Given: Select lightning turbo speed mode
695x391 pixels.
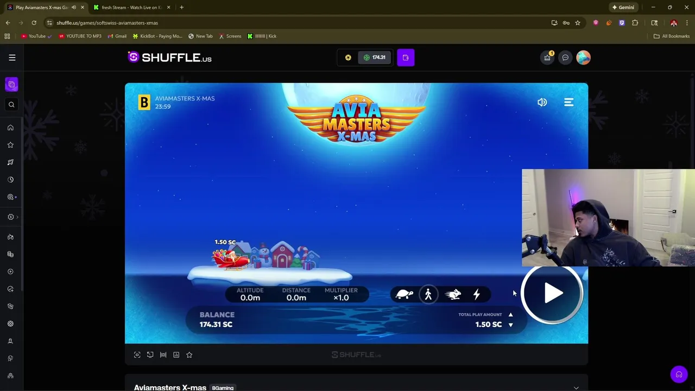Looking at the screenshot, I should point(477,294).
